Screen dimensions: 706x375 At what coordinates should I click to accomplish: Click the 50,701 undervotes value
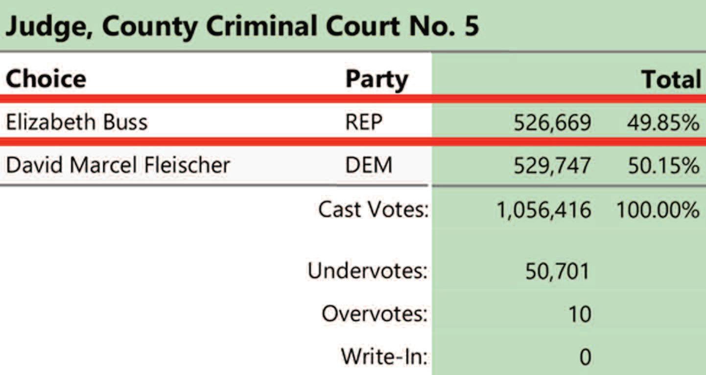point(558,271)
